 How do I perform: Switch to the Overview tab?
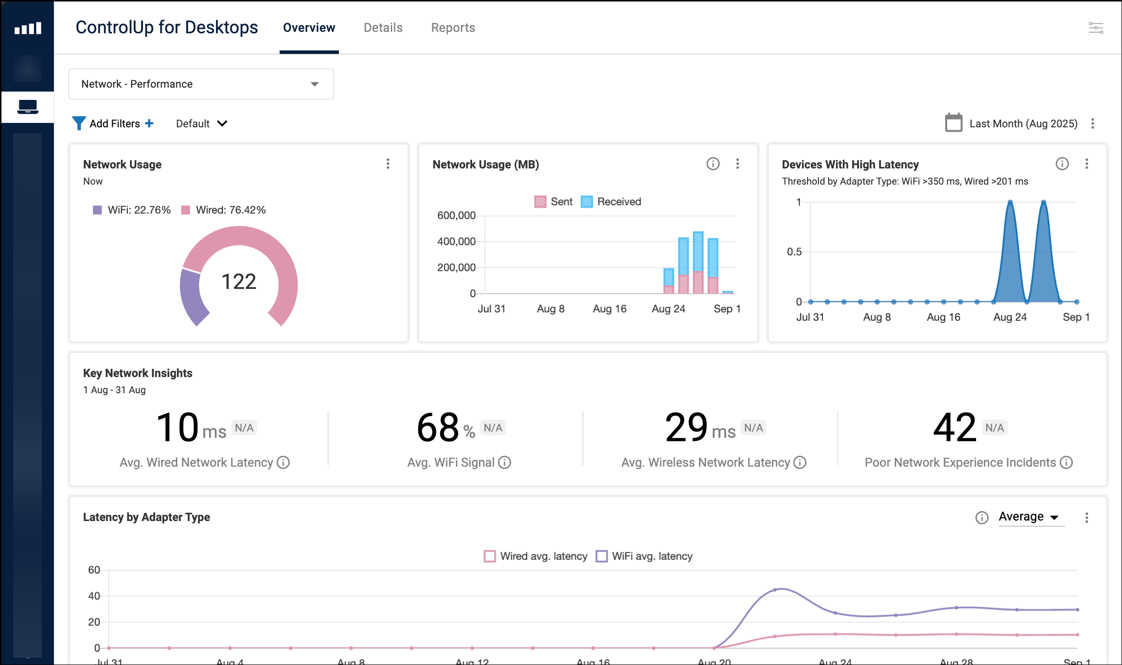tap(309, 28)
